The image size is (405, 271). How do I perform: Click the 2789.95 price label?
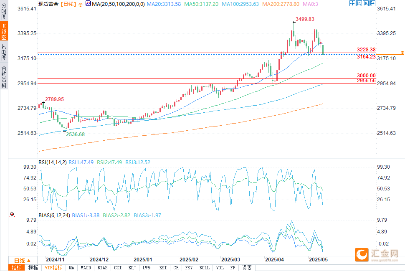[54, 99]
